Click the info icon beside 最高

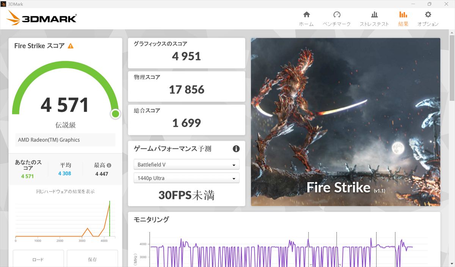pyautogui.click(x=109, y=166)
